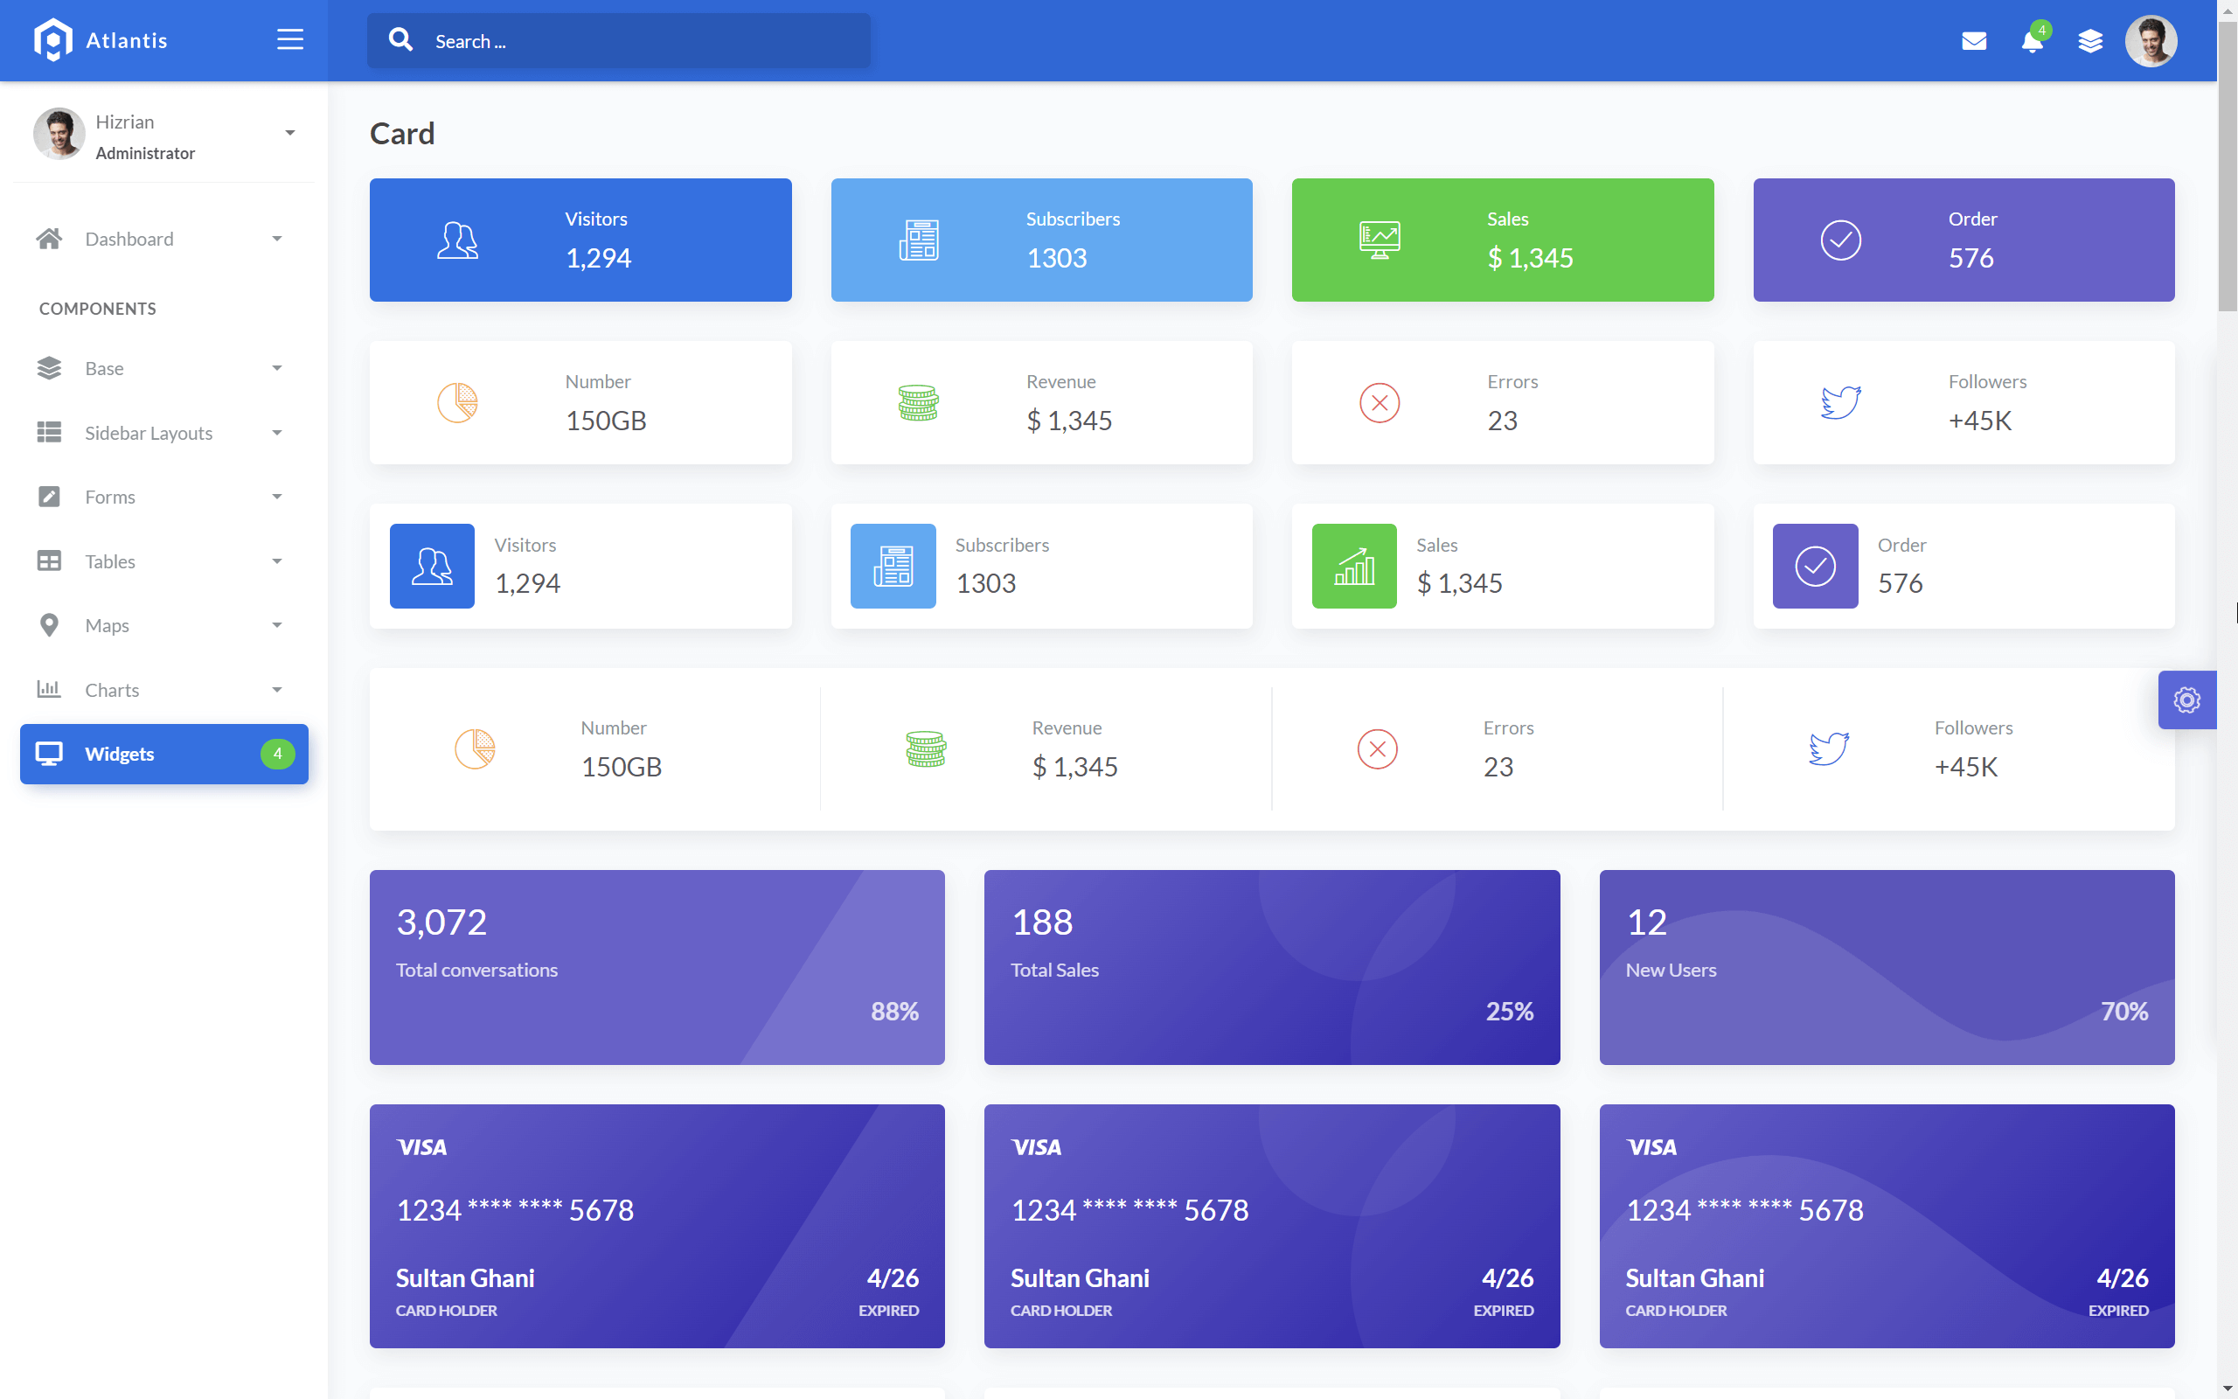Click the Twitter bird icon in Followers card
Image resolution: width=2238 pixels, height=1399 pixels.
1840,402
